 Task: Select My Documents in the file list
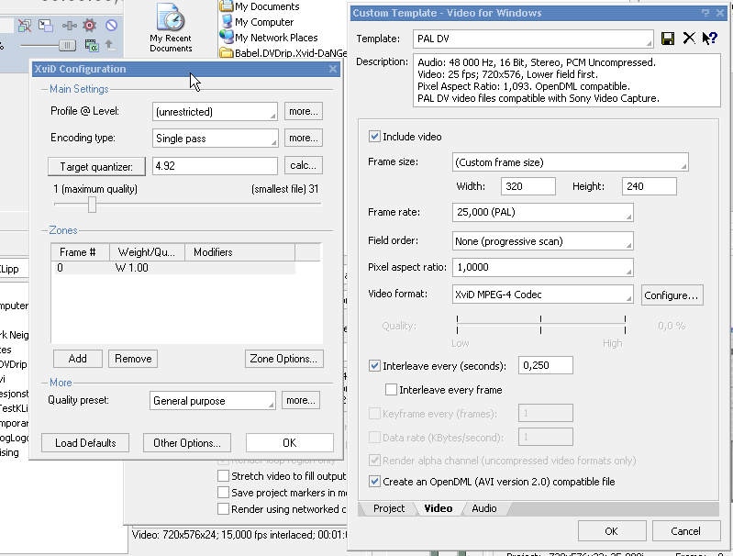click(x=260, y=6)
